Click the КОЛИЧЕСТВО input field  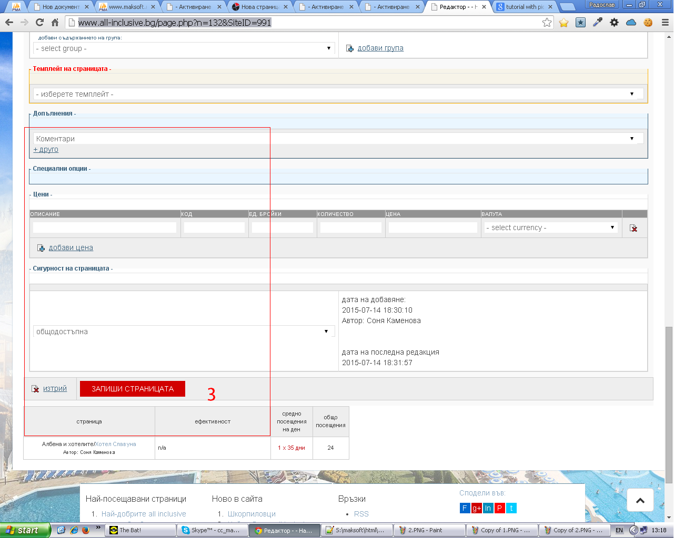point(351,227)
